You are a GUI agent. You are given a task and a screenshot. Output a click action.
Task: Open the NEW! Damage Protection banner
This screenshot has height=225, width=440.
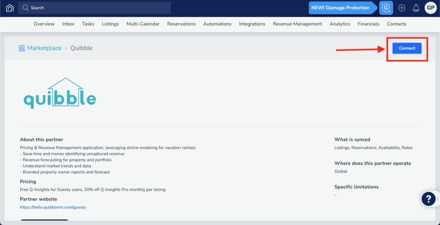point(342,8)
